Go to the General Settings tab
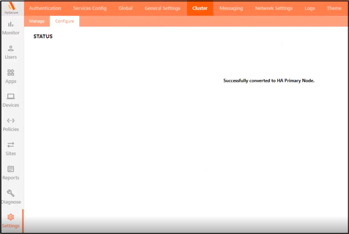Viewport: 349px width, 234px height. click(162, 8)
